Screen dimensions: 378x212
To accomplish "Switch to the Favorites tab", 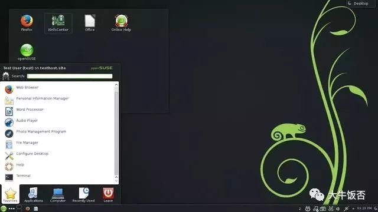I will (11, 195).
